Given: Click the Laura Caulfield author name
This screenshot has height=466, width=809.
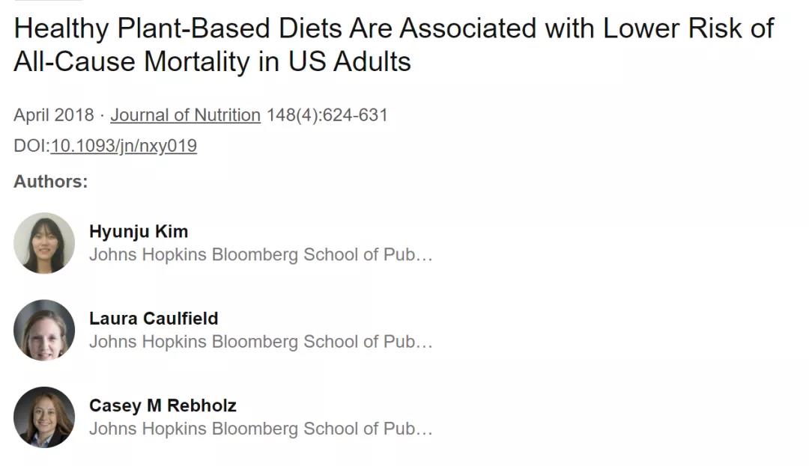Looking at the screenshot, I should pos(154,318).
